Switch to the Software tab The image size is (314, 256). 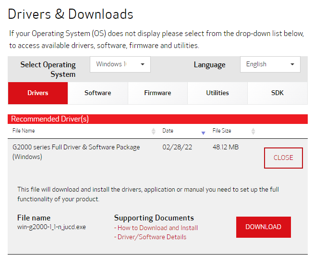coord(98,93)
